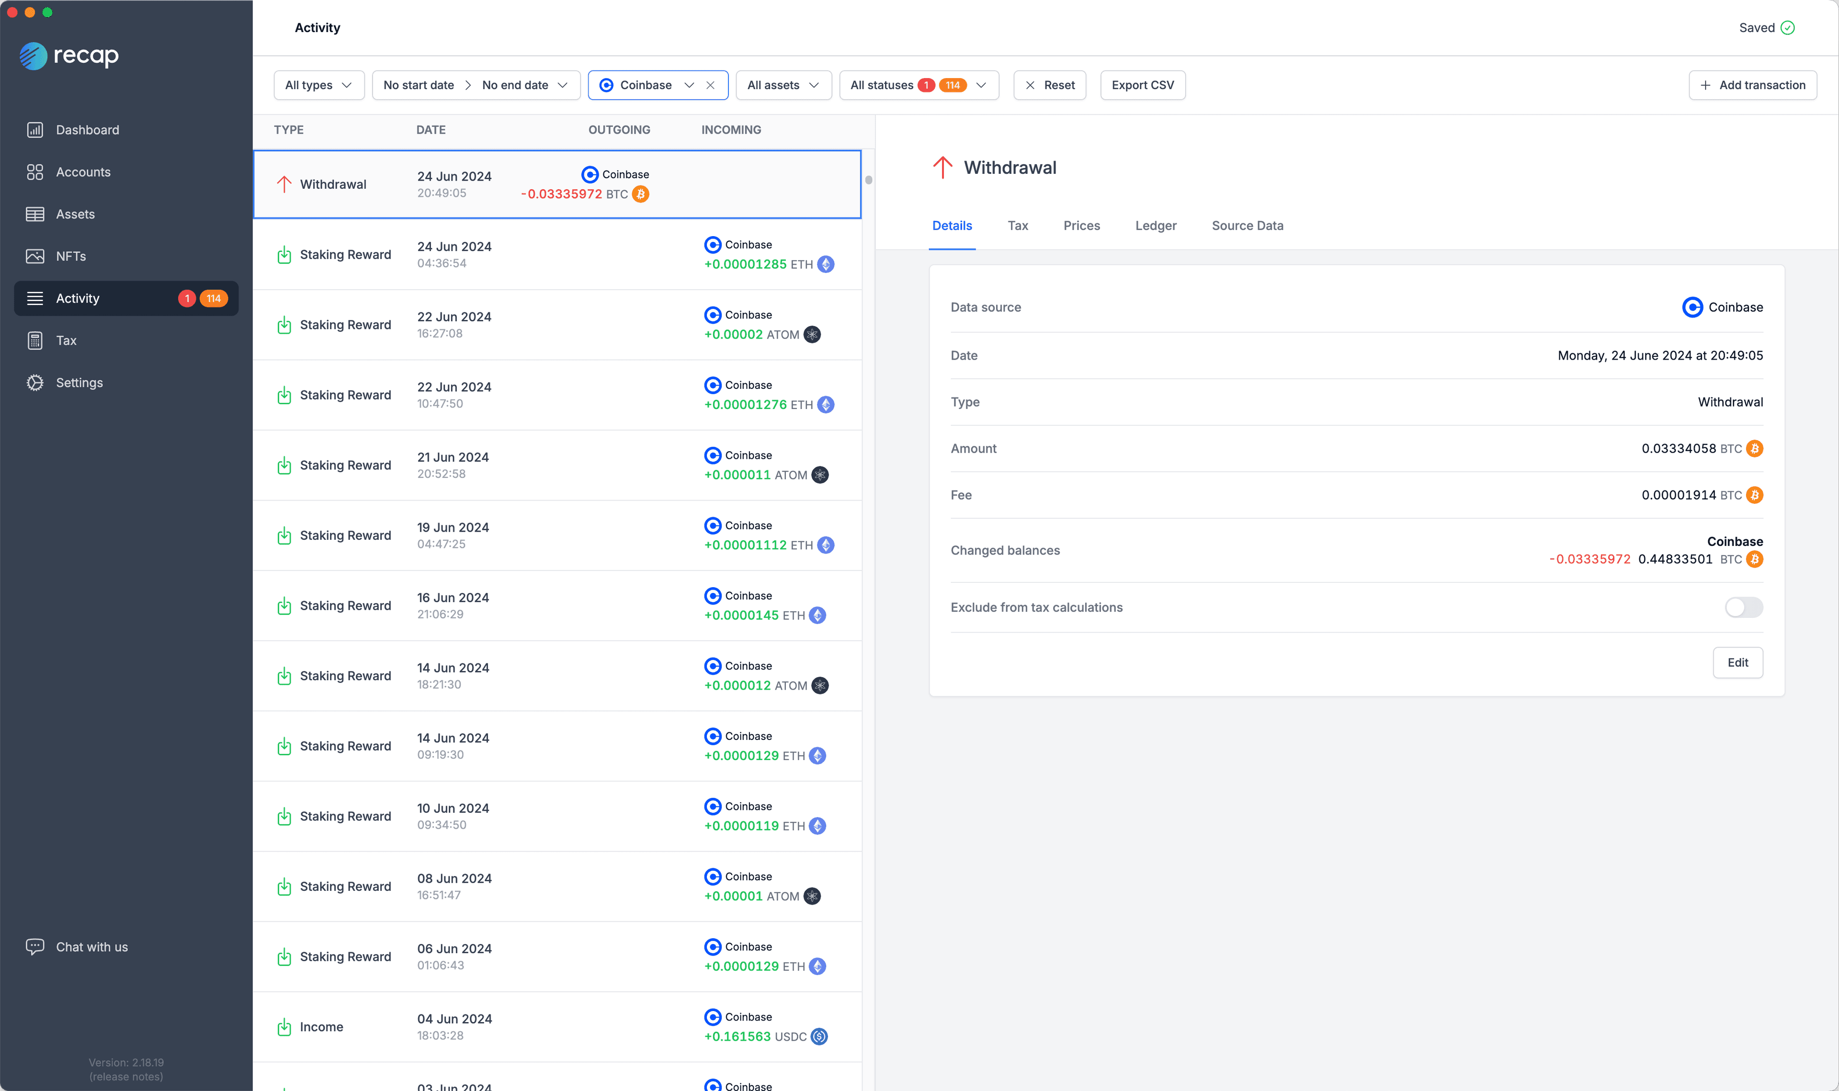The image size is (1839, 1091).
Task: Open the No end date dropdown
Action: 525,85
